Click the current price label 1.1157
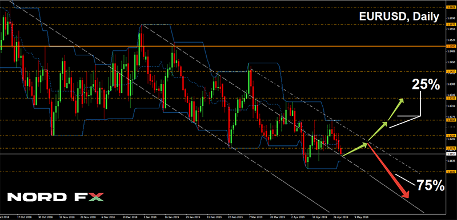The height and width of the screenshot is (220, 457). coord(451,154)
